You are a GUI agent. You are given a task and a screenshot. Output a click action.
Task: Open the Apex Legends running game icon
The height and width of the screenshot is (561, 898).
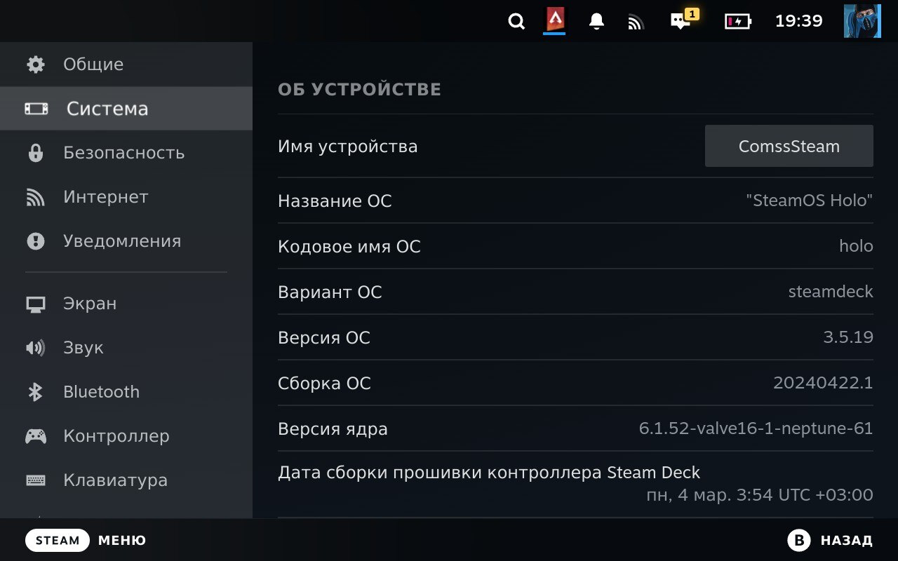tap(555, 20)
